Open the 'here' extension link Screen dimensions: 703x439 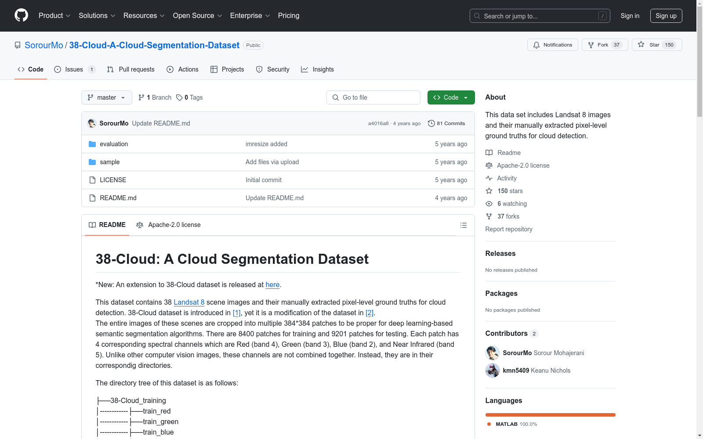pos(272,284)
